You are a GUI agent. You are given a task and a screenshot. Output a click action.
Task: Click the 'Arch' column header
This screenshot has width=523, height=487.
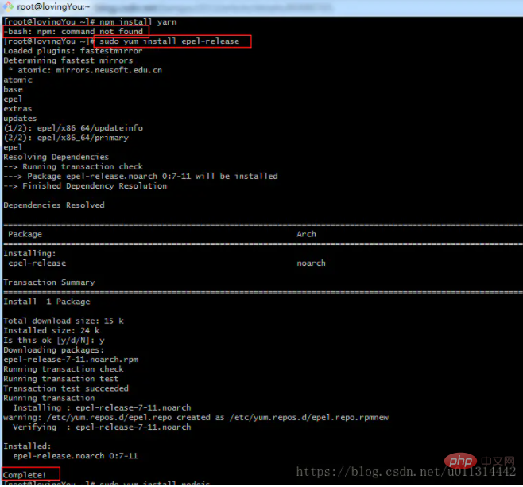tap(306, 234)
